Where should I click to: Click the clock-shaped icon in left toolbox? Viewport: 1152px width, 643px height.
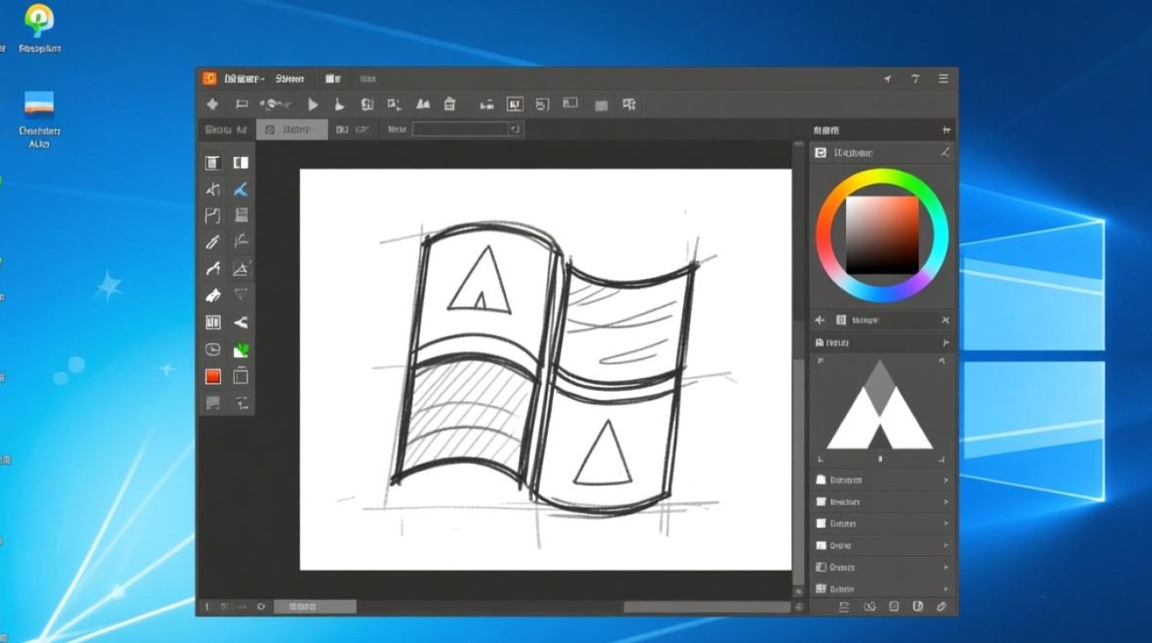pos(213,350)
